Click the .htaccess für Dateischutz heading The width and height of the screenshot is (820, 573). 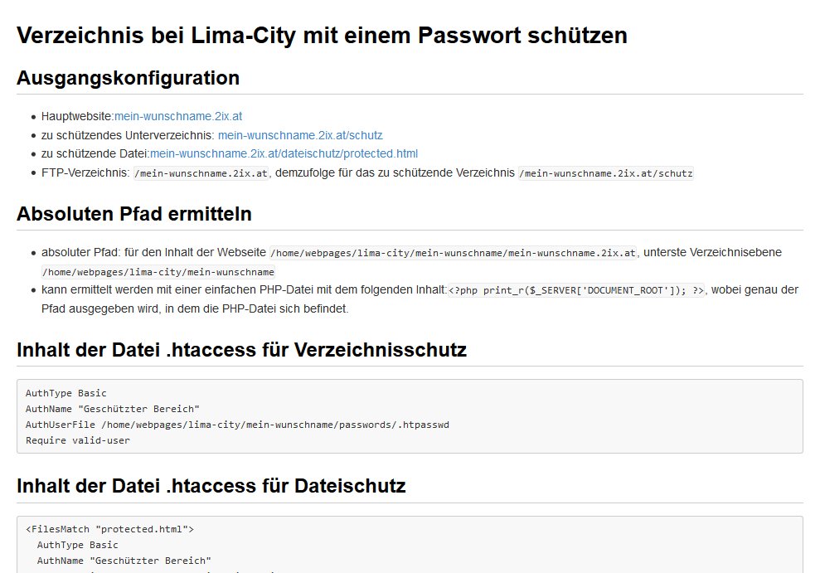pos(211,485)
